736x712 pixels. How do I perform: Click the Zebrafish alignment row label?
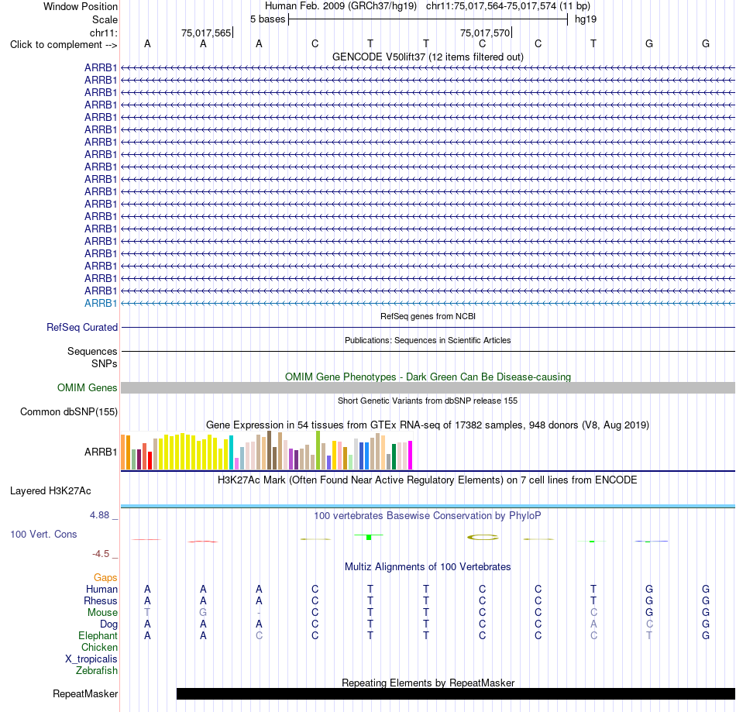pyautogui.click(x=97, y=671)
